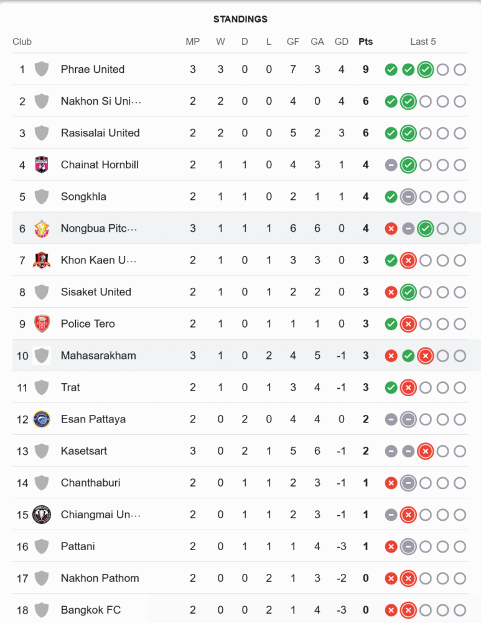Open the Rasisalai United team link

point(100,133)
